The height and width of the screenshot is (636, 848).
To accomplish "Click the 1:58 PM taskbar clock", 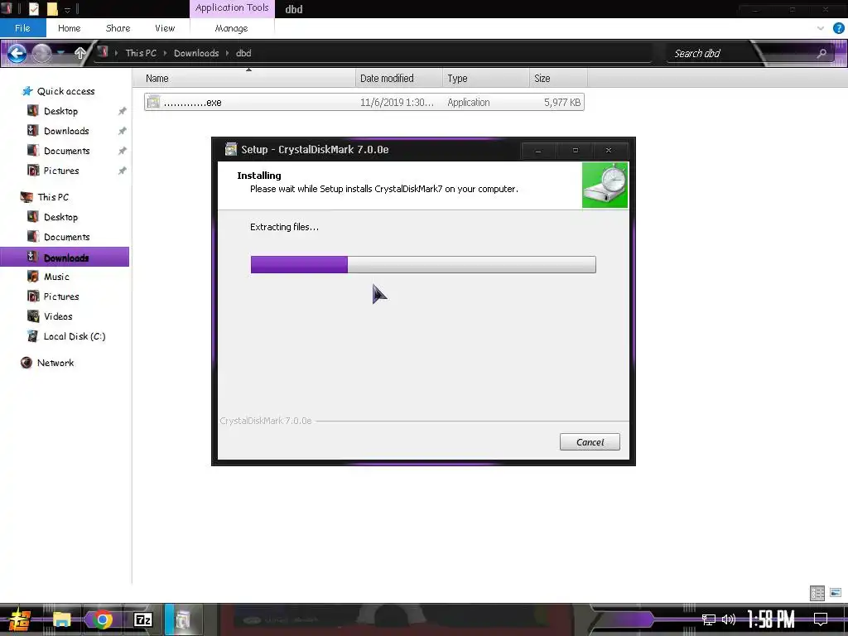I will pos(771,619).
